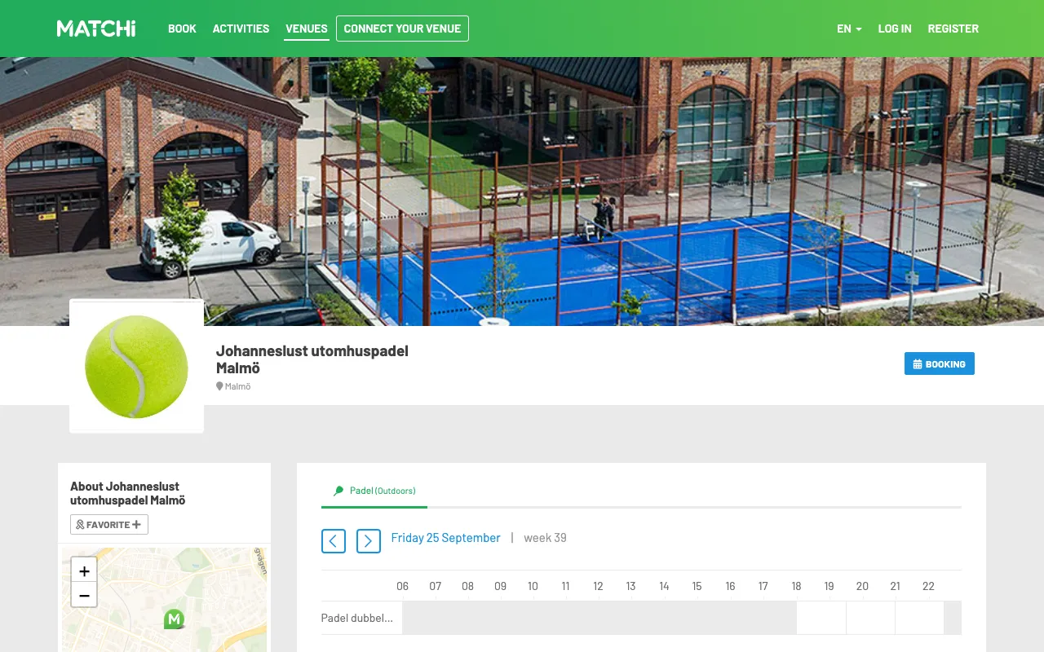The image size is (1044, 652).
Task: Click the week 39 label
Action: 545,538
